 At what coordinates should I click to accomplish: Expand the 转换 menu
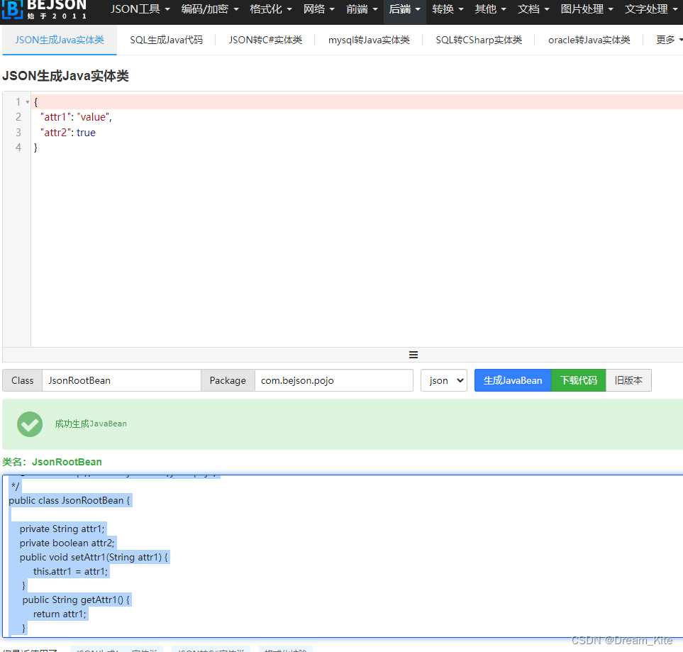[448, 9]
